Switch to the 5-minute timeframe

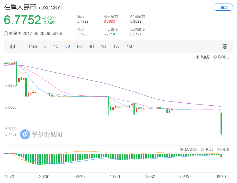point(46,46)
